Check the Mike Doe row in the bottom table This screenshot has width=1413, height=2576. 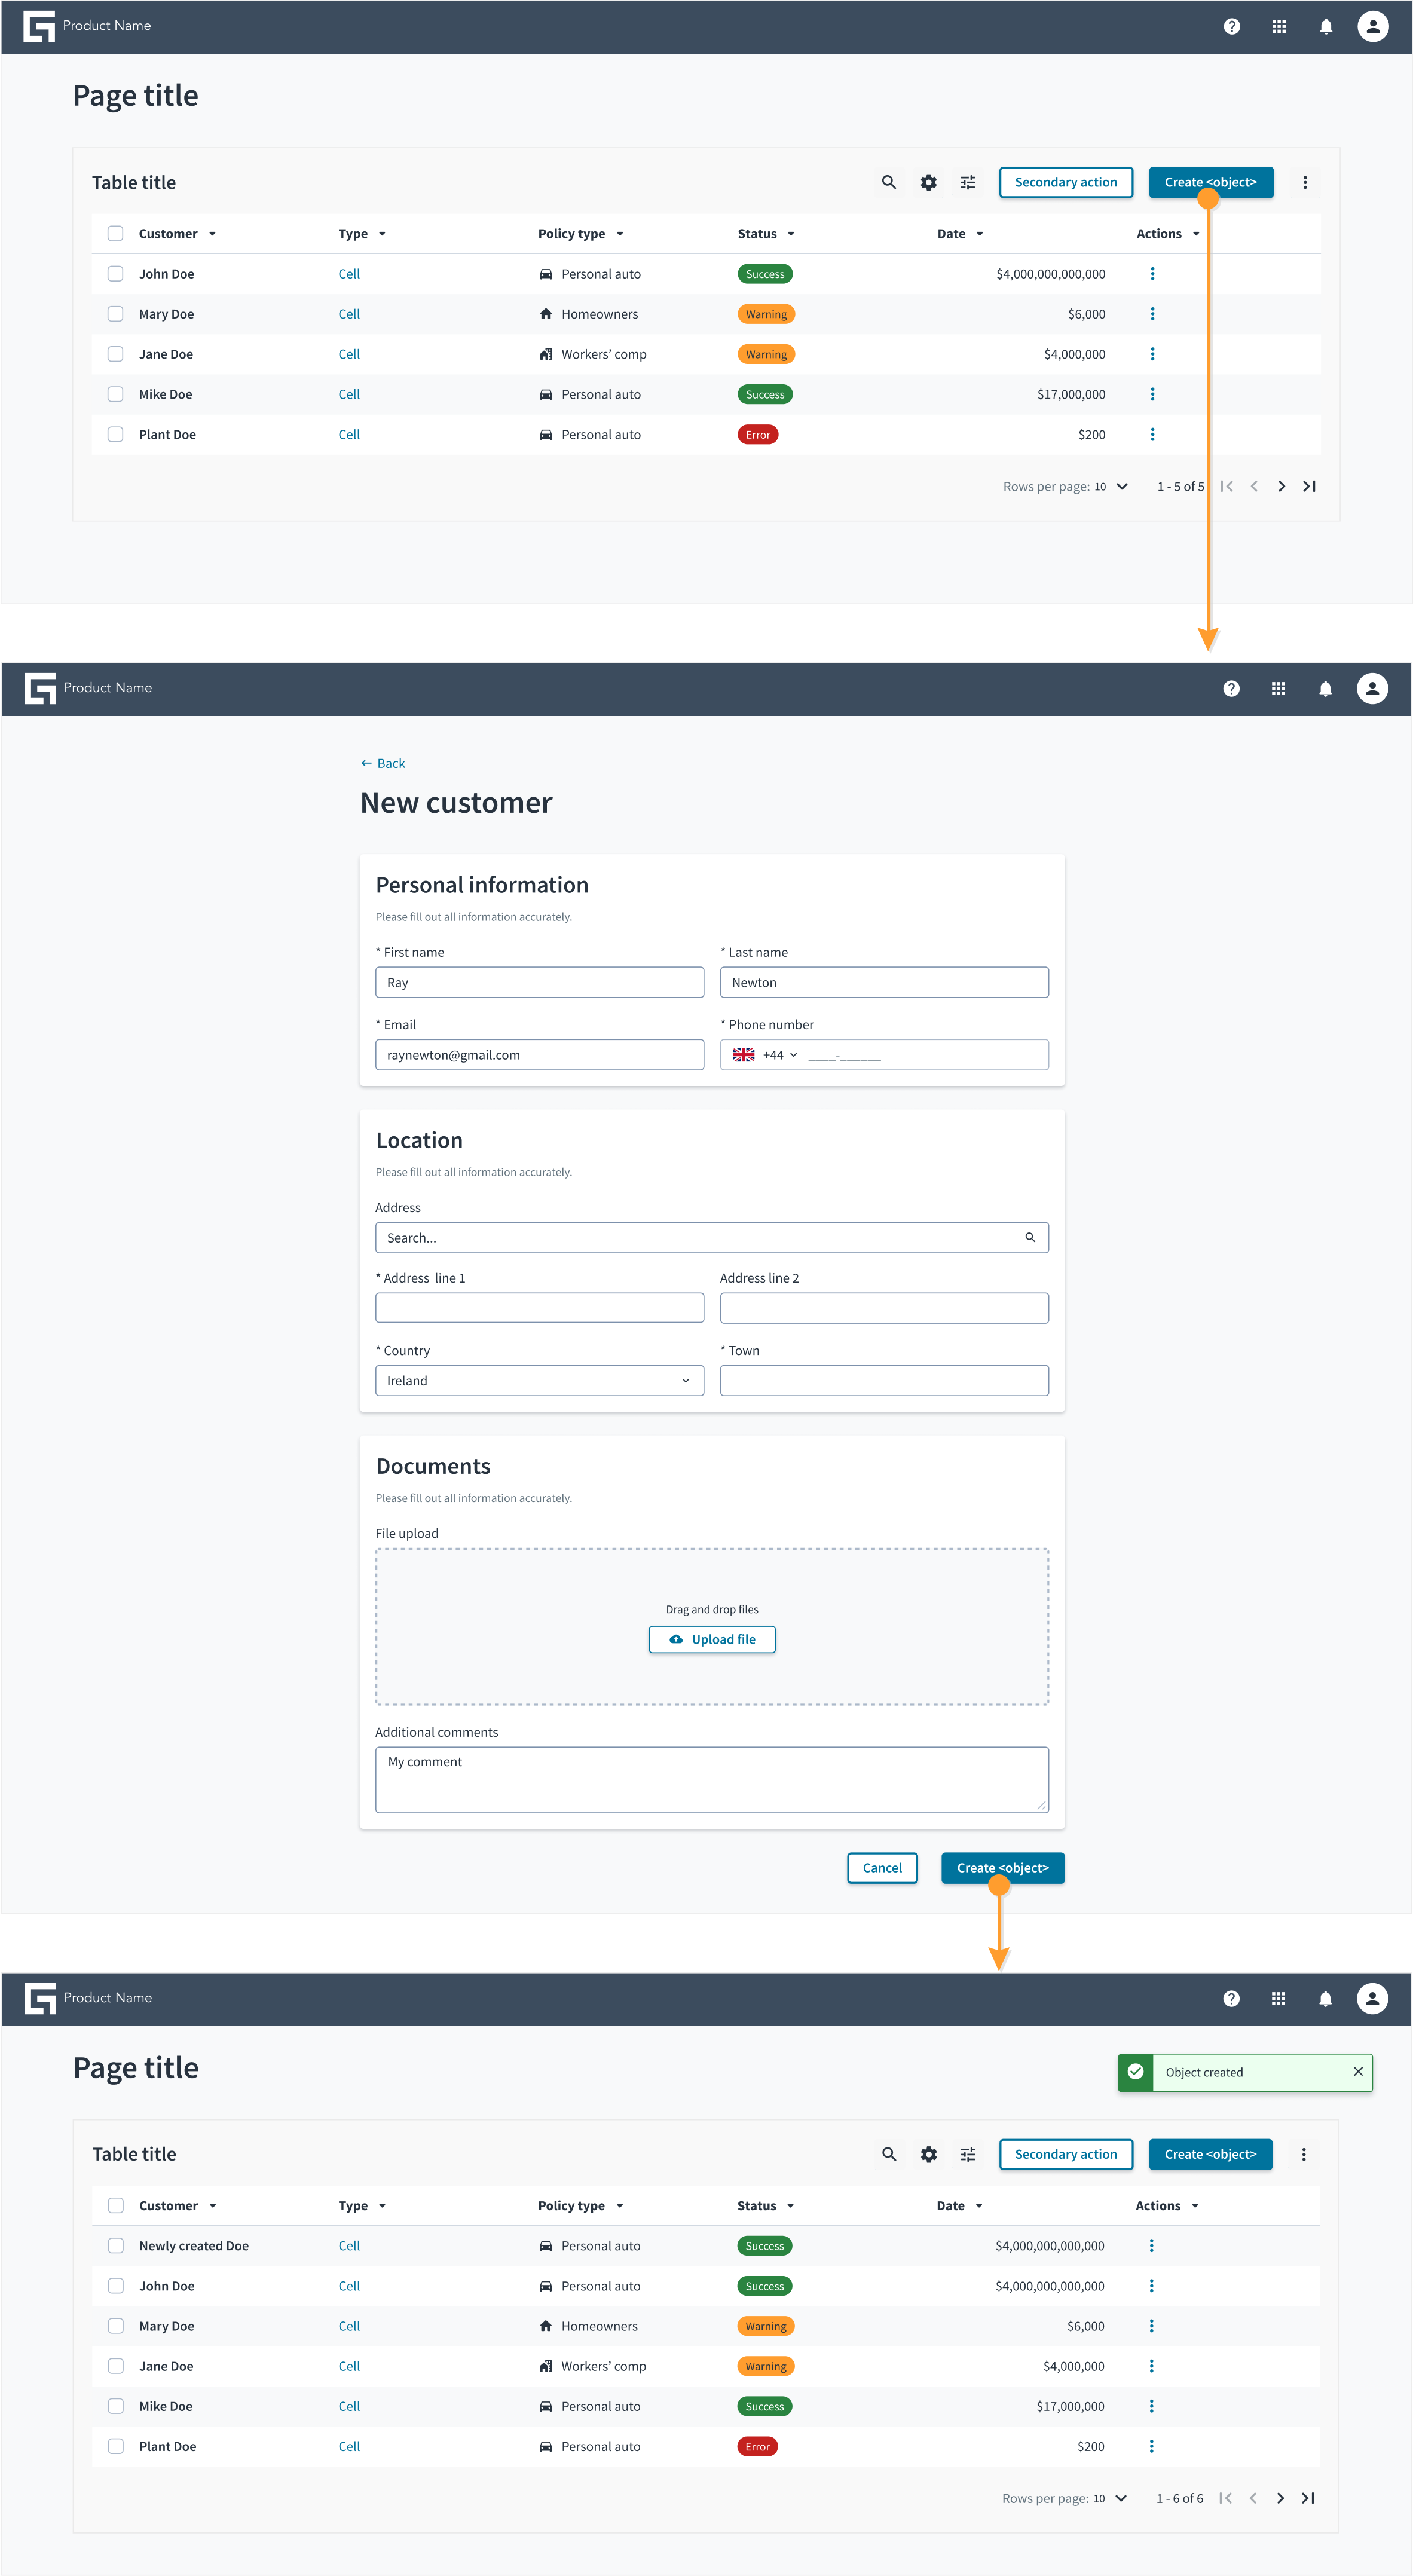click(x=115, y=2406)
